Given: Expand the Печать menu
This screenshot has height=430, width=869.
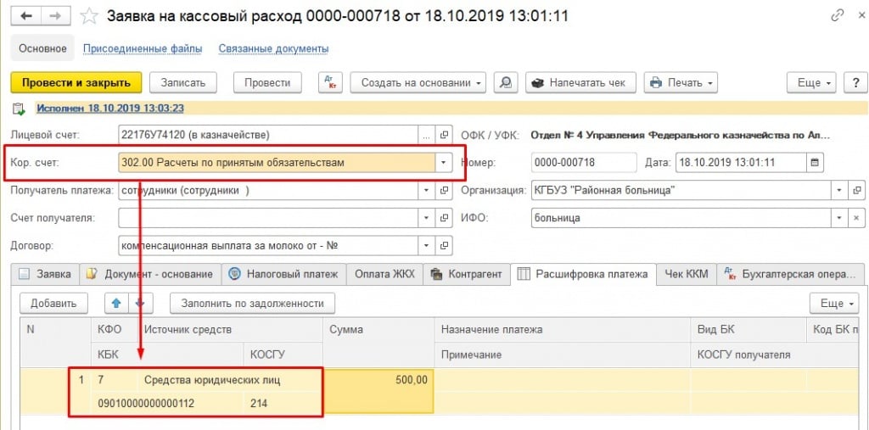Looking at the screenshot, I should tap(681, 82).
